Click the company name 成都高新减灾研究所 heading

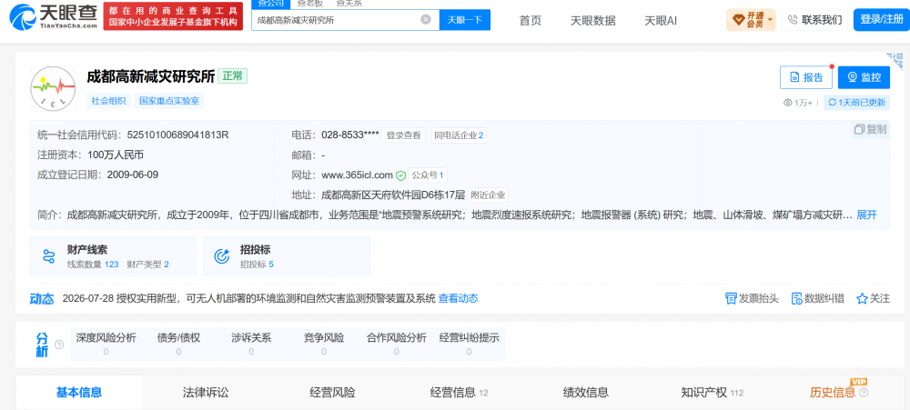[x=150, y=76]
